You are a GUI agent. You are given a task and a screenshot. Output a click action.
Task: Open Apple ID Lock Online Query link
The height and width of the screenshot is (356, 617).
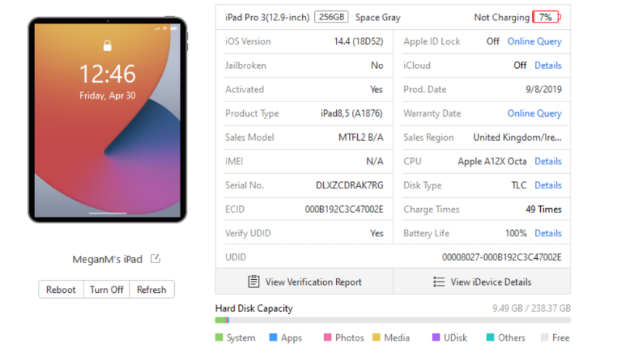534,41
